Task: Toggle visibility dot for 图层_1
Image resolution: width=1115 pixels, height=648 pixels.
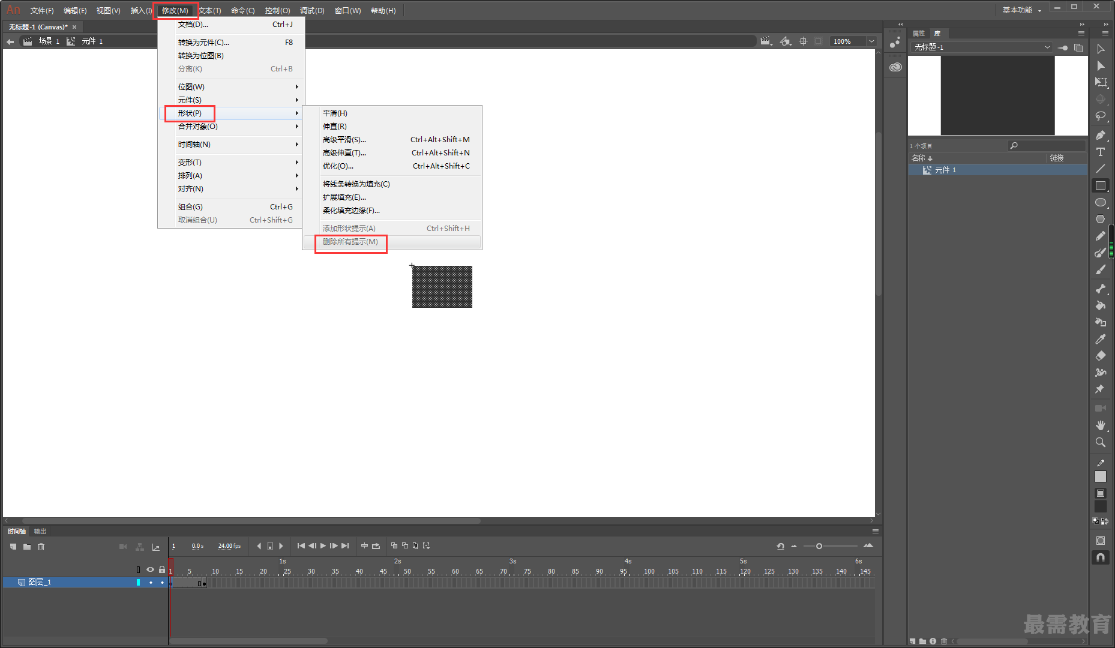Action: [x=151, y=583]
